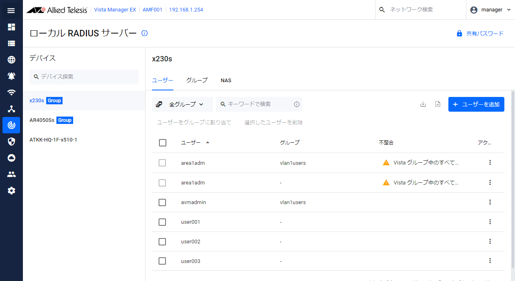Click info icon beside ローカル RADIUS サーバー title
515x281 pixels.
pyautogui.click(x=144, y=33)
